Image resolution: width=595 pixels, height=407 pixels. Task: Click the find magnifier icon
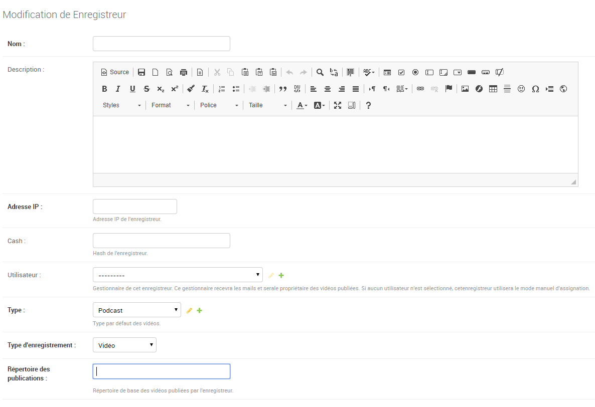tap(320, 72)
